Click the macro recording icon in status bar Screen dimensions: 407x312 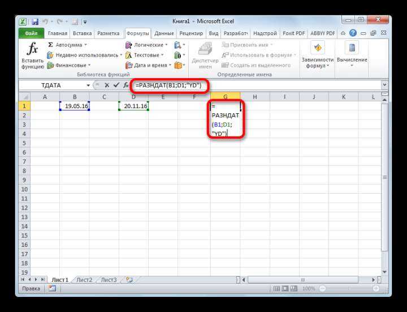point(52,288)
